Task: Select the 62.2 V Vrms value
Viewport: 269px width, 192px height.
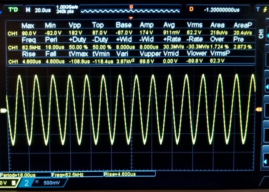Action: click(x=194, y=32)
